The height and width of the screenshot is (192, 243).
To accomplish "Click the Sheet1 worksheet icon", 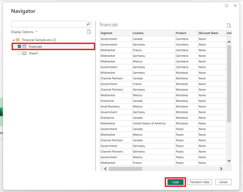I will [x=24, y=53].
